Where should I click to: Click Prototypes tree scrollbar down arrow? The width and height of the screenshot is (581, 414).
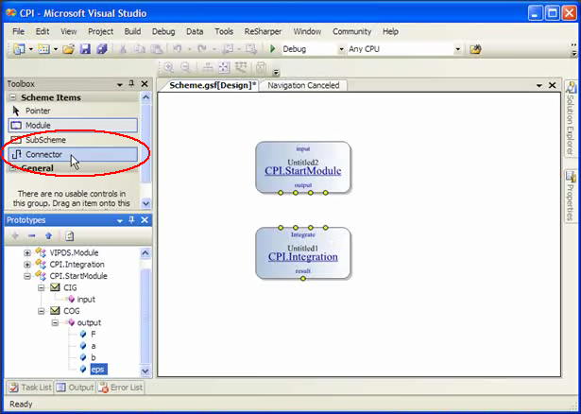145,371
